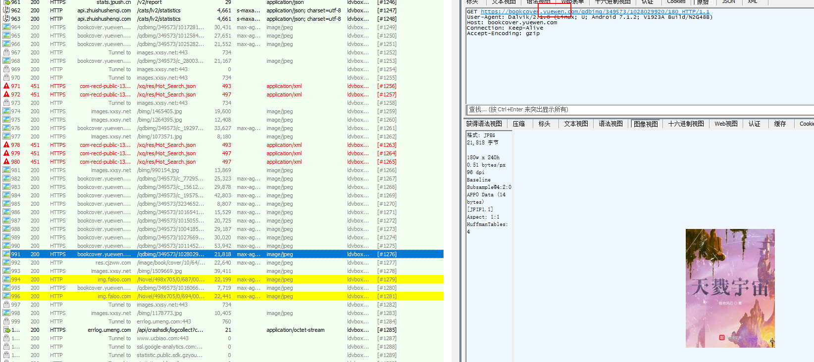Click the green arrow icon on errlog.umeng.com row
The height and width of the screenshot is (362, 814).
tap(6, 330)
